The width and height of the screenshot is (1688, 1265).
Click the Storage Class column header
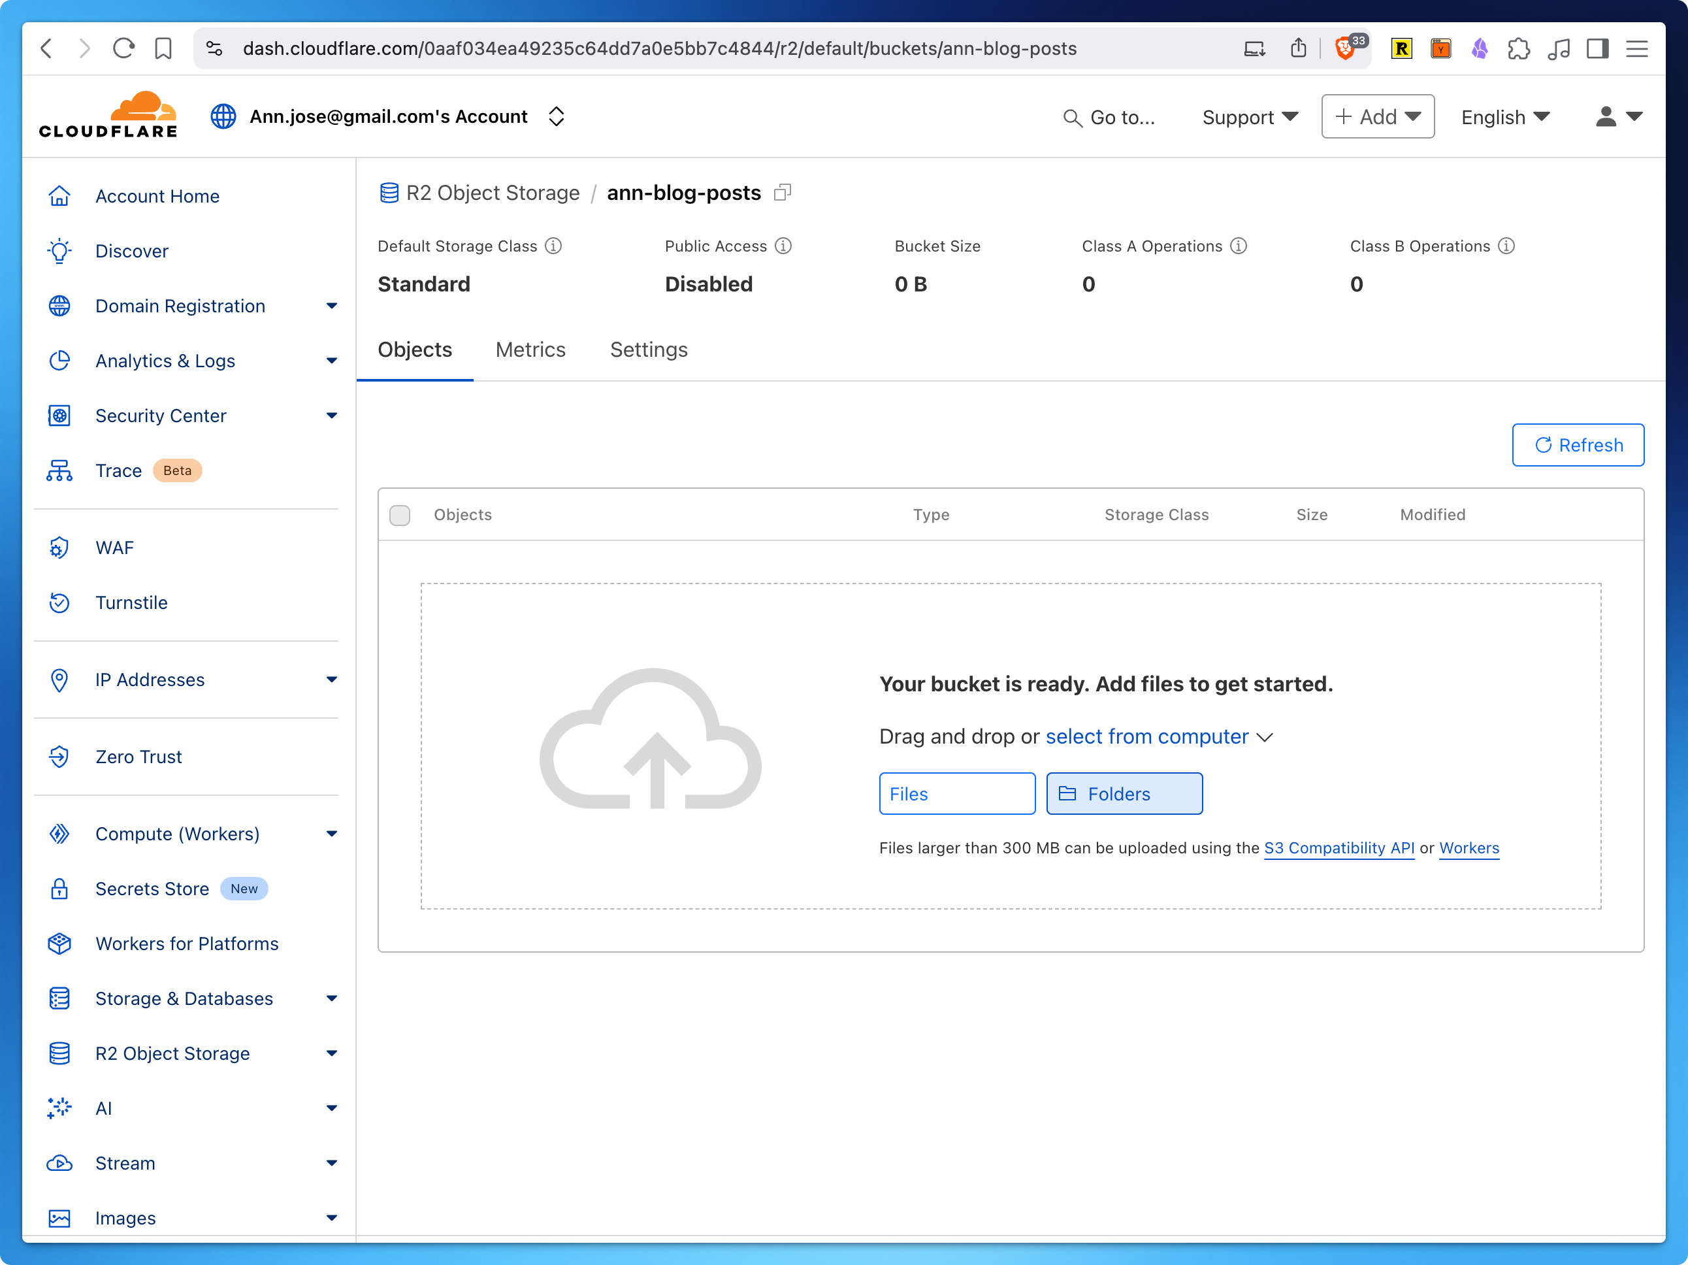click(x=1156, y=516)
